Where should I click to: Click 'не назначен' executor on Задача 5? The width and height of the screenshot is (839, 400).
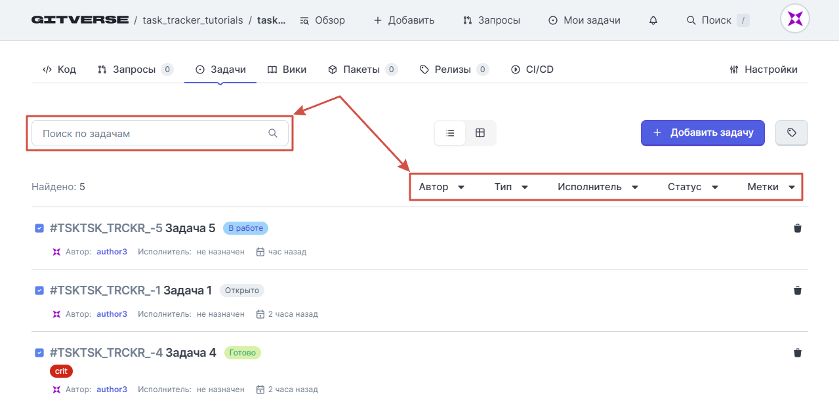pos(220,252)
